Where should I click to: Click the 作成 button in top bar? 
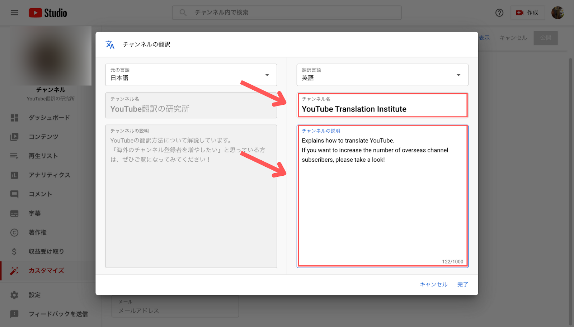pos(527,13)
